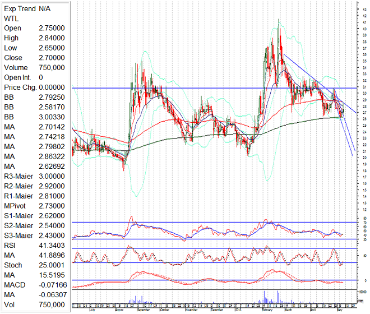370x314 pixels.
Task: Click the August label on time axis
Action: (x=119, y=309)
